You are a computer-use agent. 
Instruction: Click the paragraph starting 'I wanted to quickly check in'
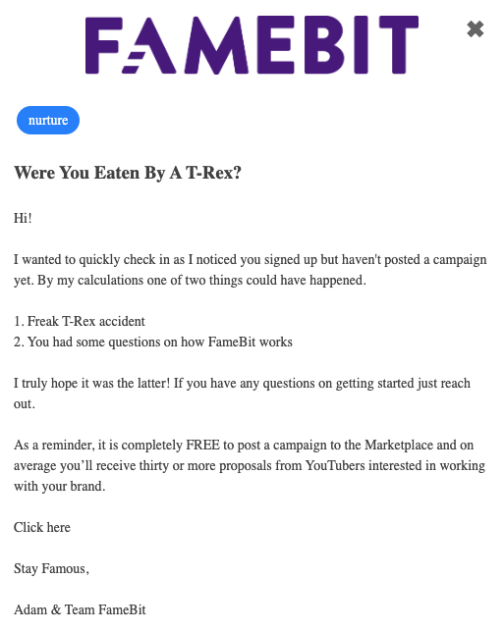[x=251, y=270]
